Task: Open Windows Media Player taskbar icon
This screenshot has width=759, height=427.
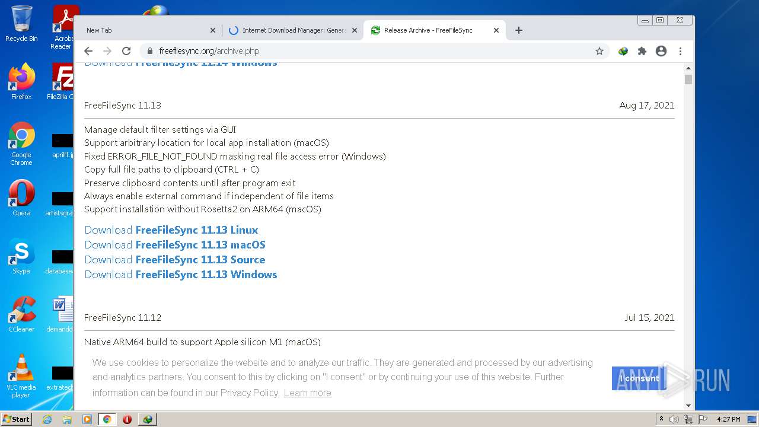Action: pyautogui.click(x=87, y=419)
